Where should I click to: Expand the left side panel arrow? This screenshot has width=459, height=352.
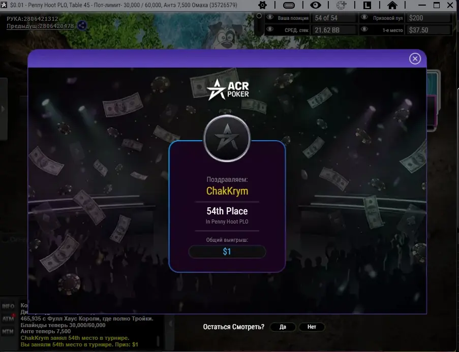3,109
